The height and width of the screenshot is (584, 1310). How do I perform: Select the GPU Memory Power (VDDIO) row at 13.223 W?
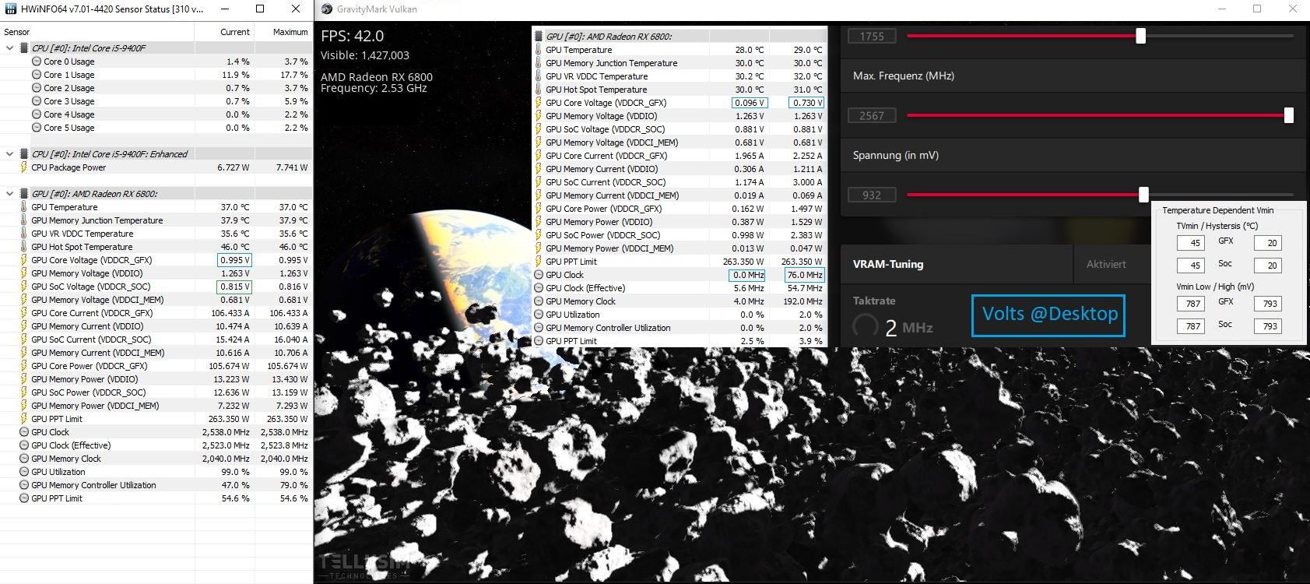(156, 379)
